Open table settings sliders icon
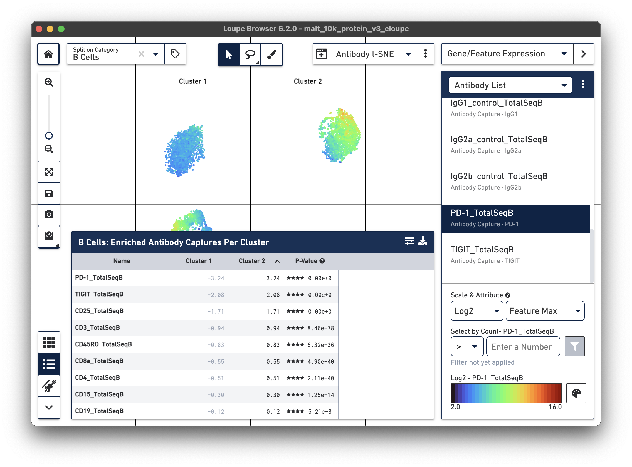 tap(409, 241)
